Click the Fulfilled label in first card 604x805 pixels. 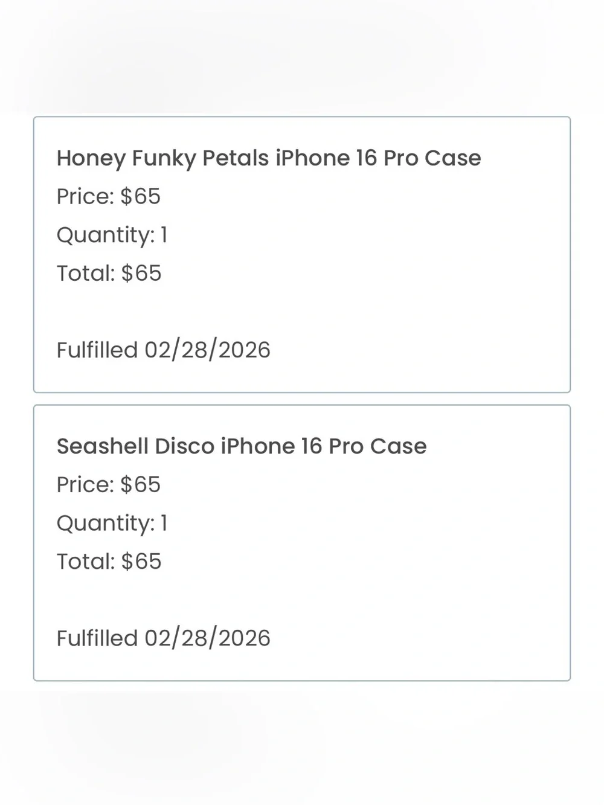coord(97,350)
